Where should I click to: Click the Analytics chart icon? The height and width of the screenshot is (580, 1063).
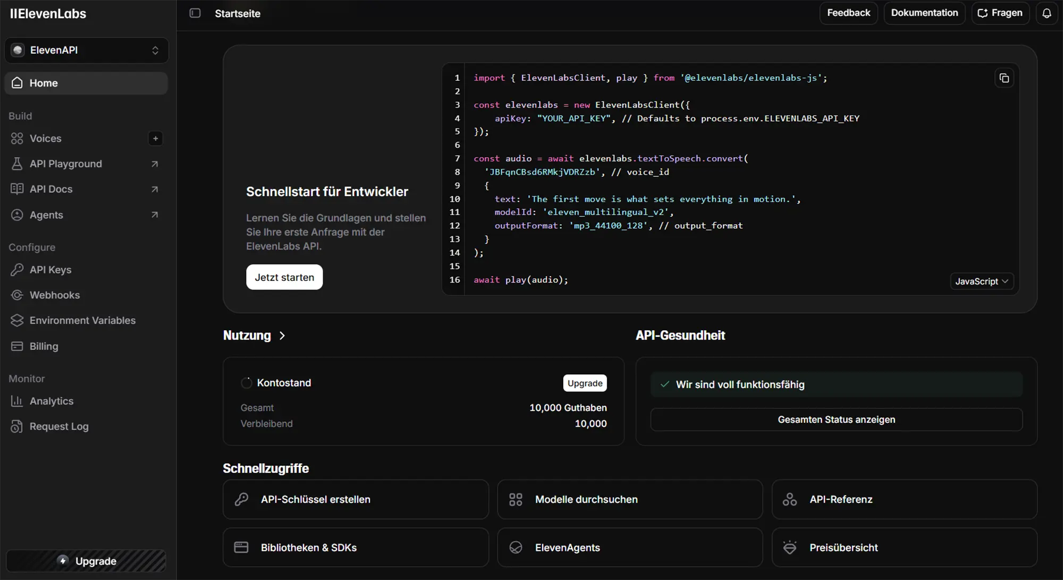click(17, 401)
